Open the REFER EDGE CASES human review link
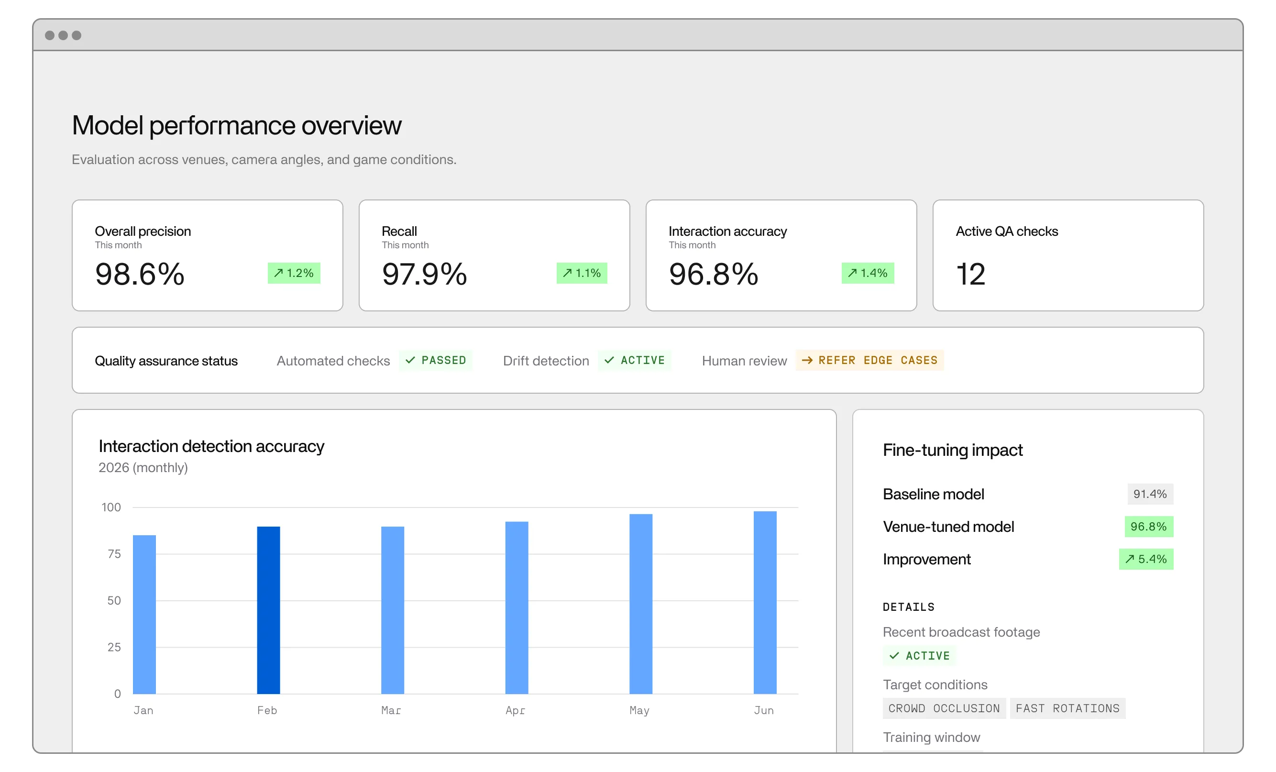The height and width of the screenshot is (772, 1276). (x=869, y=360)
